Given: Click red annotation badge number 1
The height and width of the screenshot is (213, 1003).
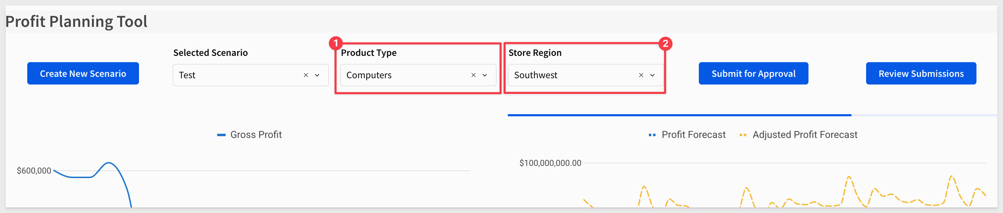Looking at the screenshot, I should point(336,43).
